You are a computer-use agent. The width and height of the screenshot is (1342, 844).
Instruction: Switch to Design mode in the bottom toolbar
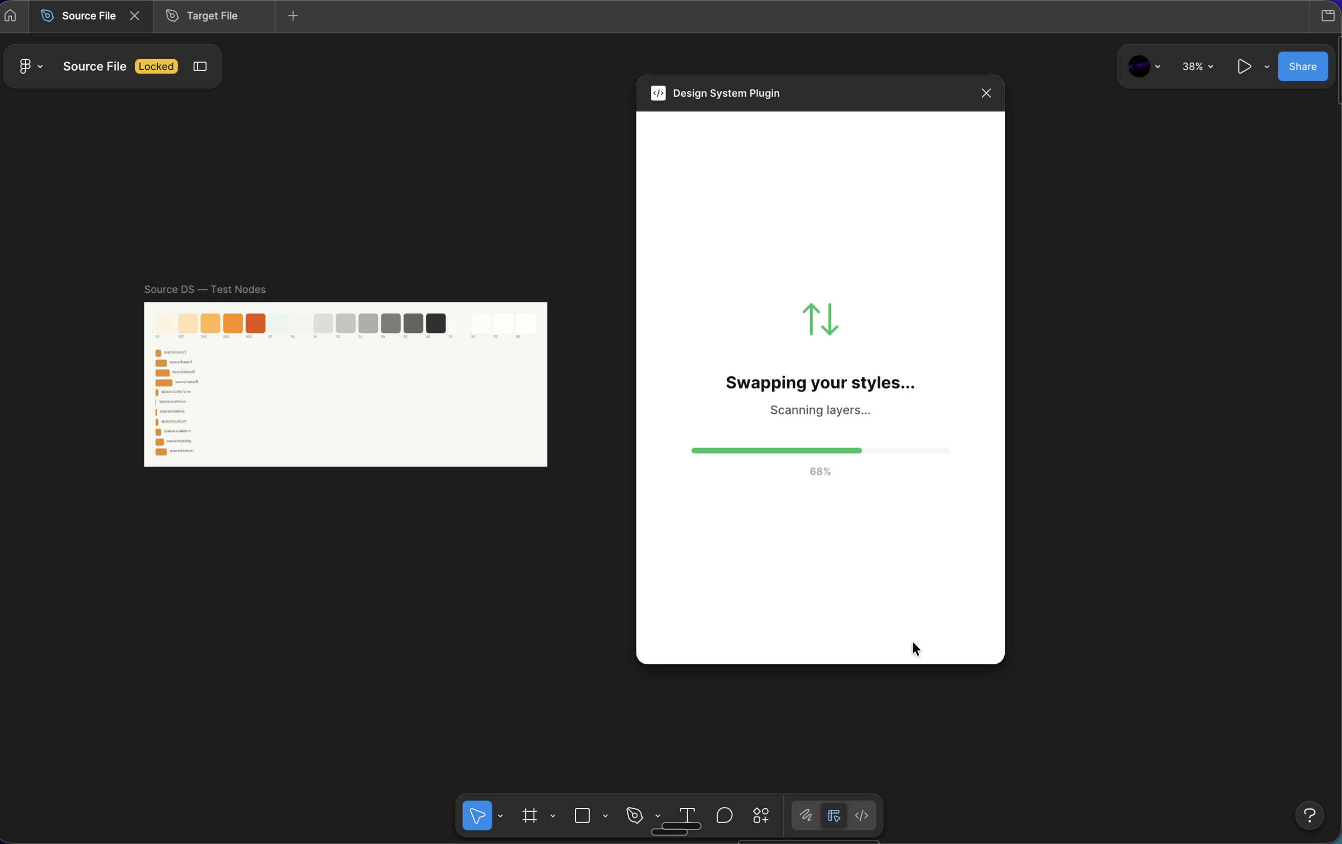coord(834,815)
